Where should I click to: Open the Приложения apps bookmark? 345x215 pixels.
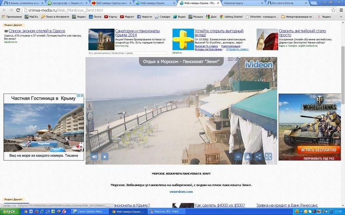click(12, 17)
